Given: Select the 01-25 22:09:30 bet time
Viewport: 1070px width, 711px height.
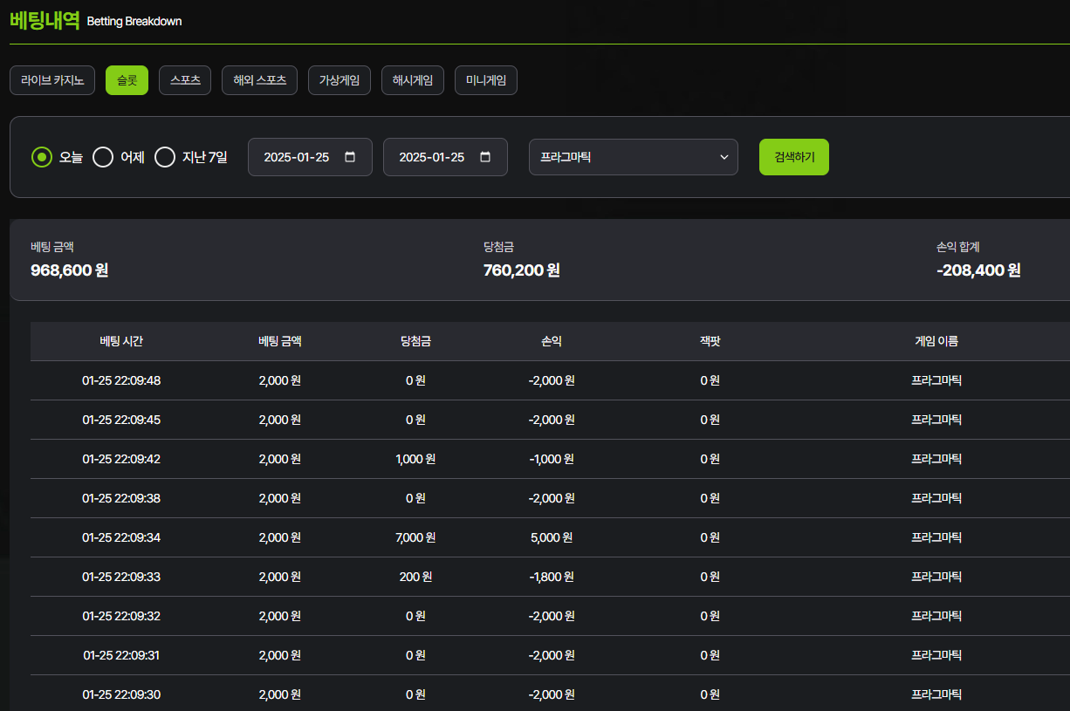Looking at the screenshot, I should [x=121, y=694].
